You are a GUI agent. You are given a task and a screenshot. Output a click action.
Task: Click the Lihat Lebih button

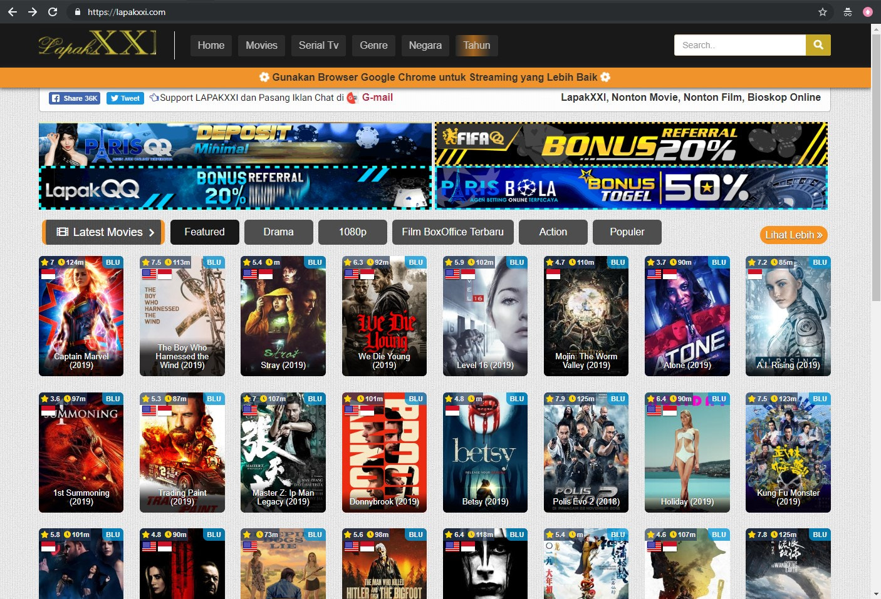[x=793, y=235]
